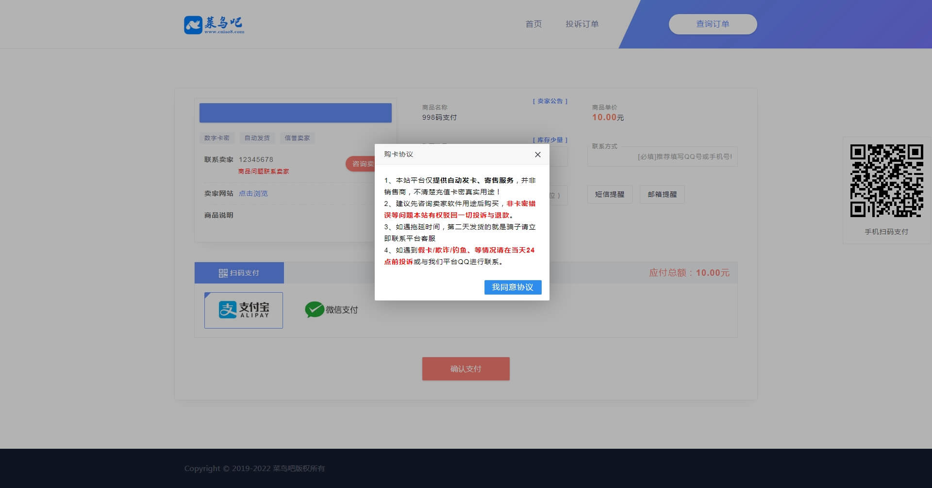Click the blue seller banner bar
Image resolution: width=932 pixels, height=488 pixels.
[x=295, y=113]
